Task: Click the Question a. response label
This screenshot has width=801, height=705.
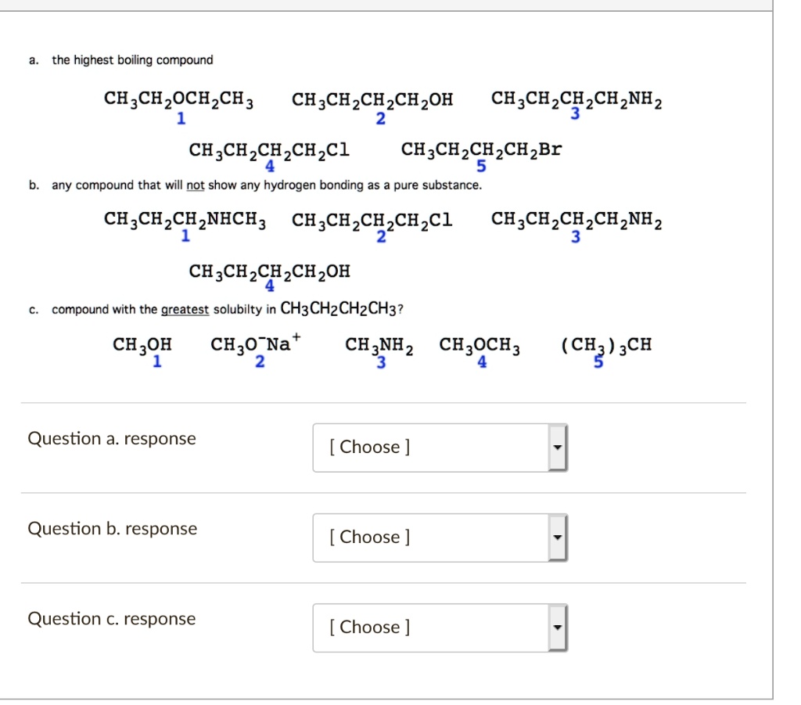Action: point(110,439)
